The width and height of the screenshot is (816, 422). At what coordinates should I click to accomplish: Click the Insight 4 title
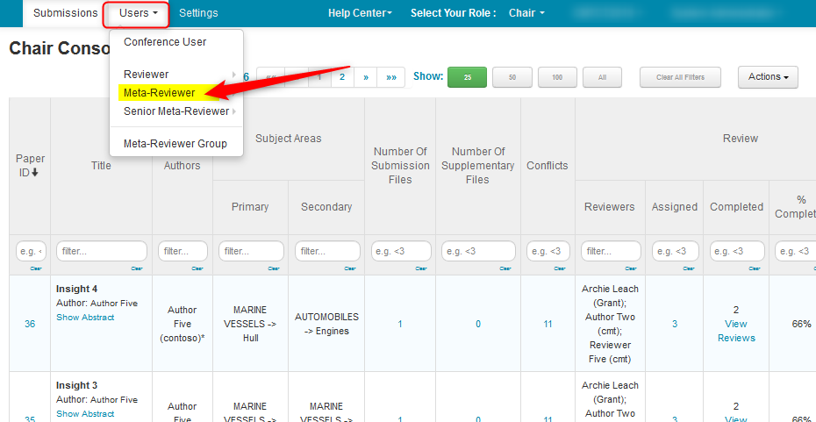click(x=77, y=289)
